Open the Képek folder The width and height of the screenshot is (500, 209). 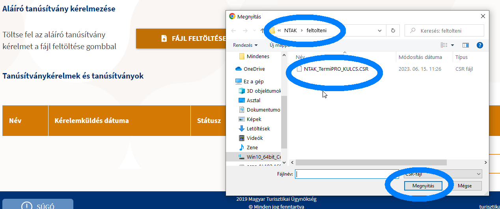[x=254, y=119]
